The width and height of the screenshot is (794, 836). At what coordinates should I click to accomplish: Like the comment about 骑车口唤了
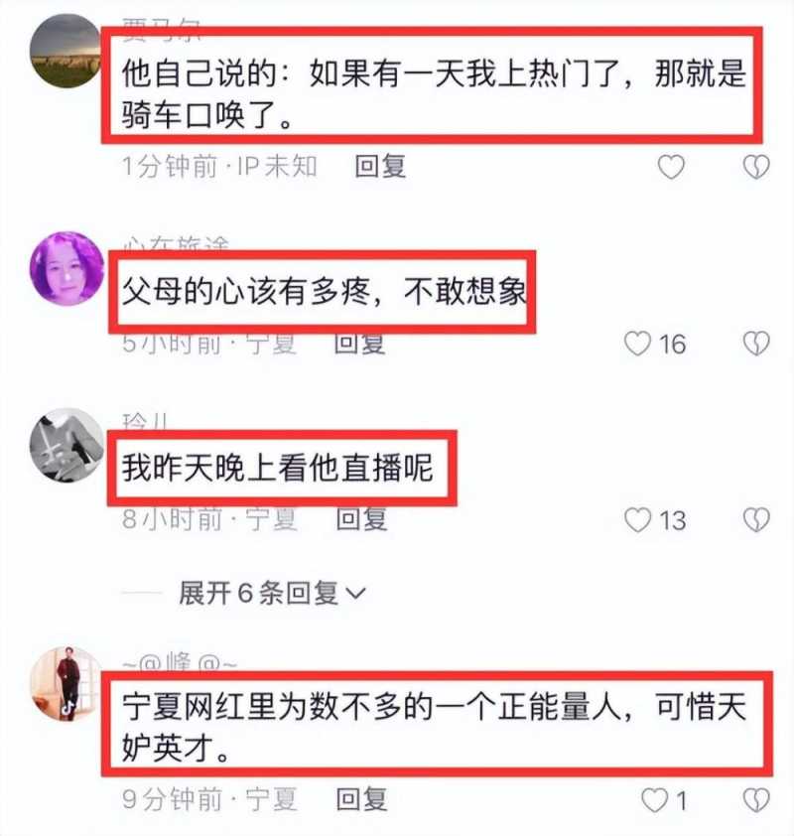671,167
